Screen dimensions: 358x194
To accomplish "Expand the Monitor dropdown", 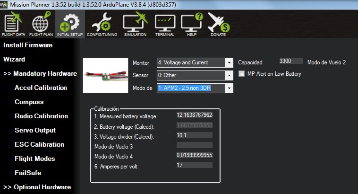I will (229, 62).
